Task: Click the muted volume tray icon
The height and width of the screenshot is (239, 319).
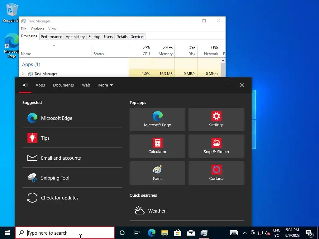Action: tap(267, 233)
